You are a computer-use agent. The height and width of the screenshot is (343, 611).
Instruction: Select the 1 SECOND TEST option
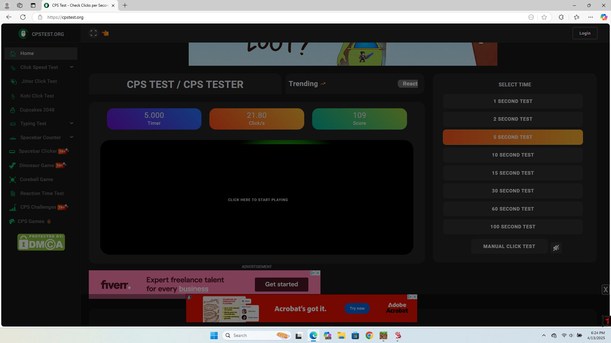(513, 101)
